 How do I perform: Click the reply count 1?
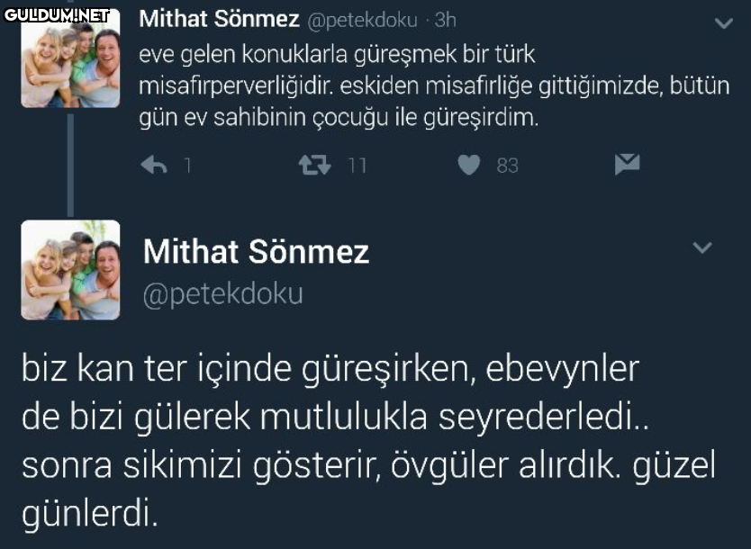(188, 166)
